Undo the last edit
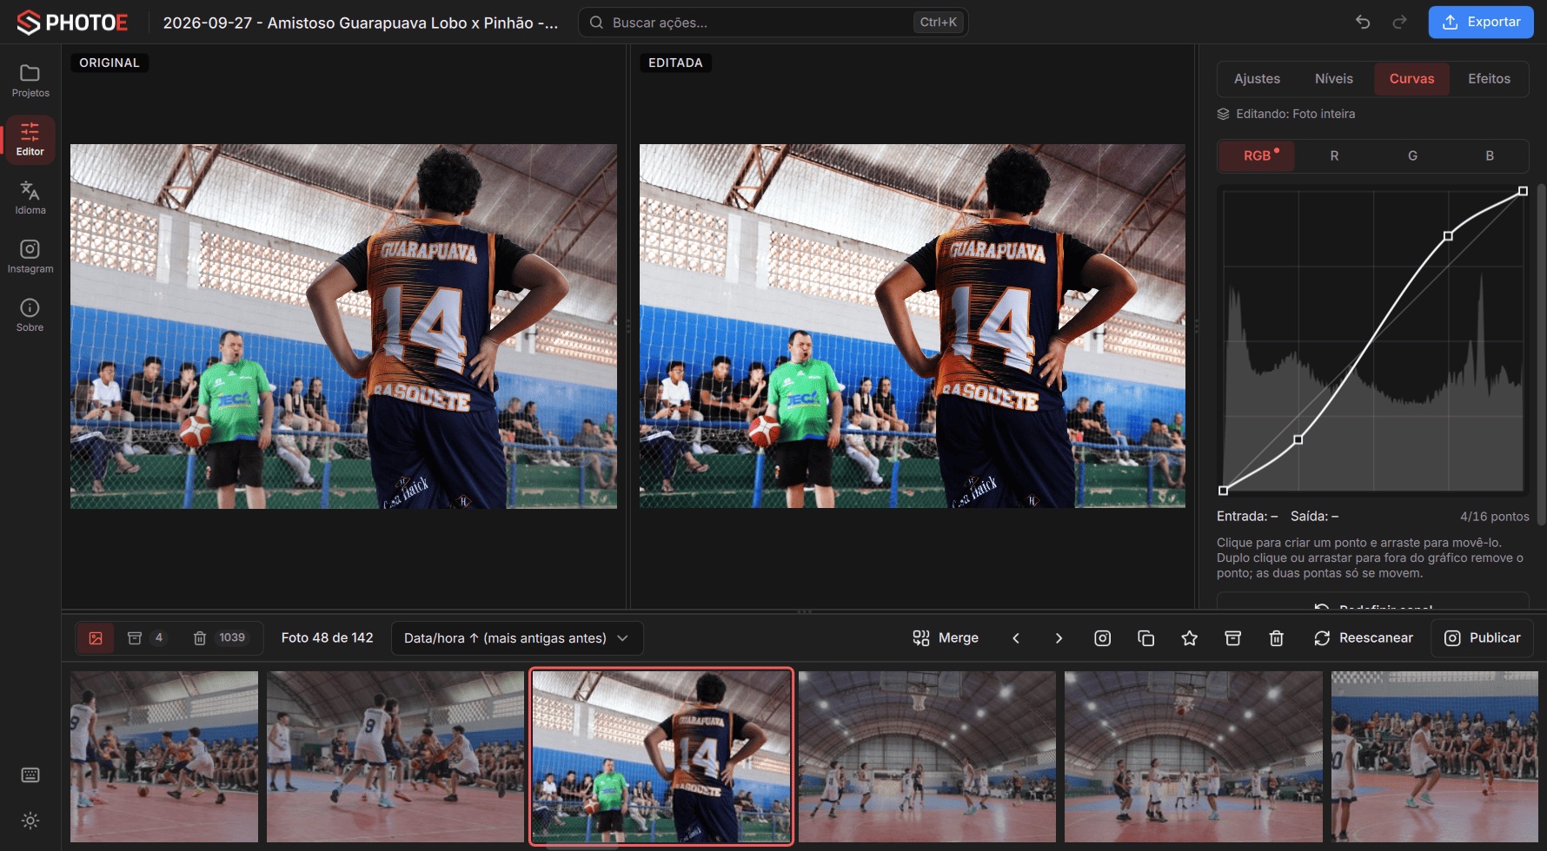Viewport: 1547px width, 851px height. (1363, 23)
